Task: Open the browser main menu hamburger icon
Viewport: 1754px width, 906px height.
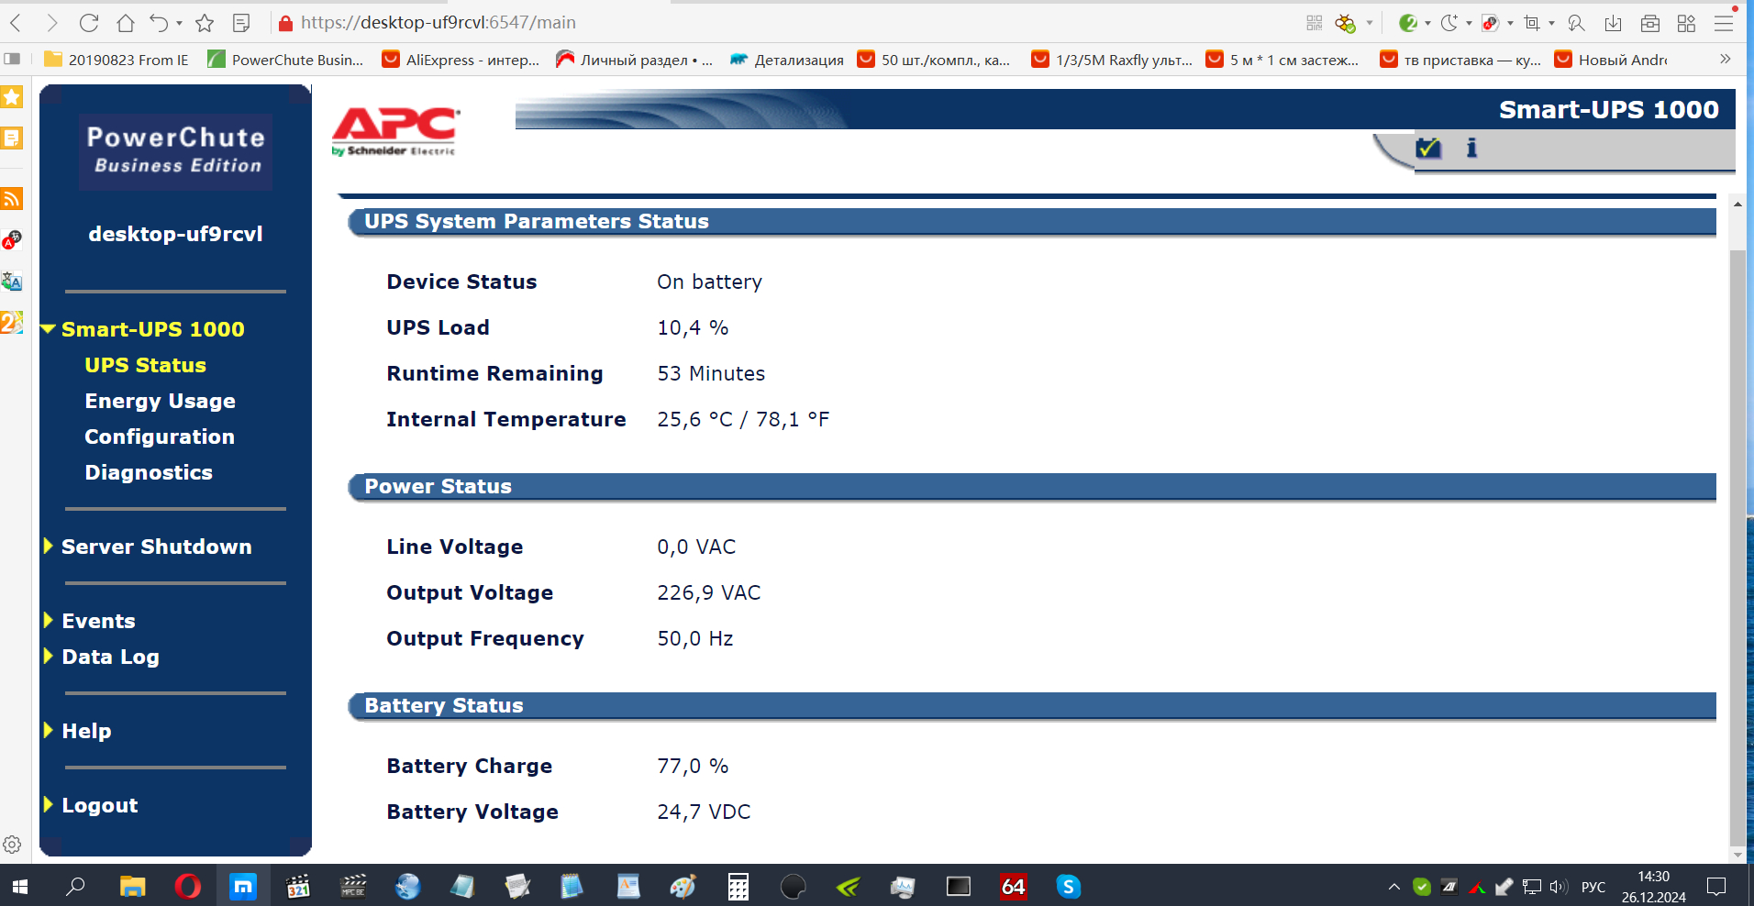Action: (x=1724, y=23)
